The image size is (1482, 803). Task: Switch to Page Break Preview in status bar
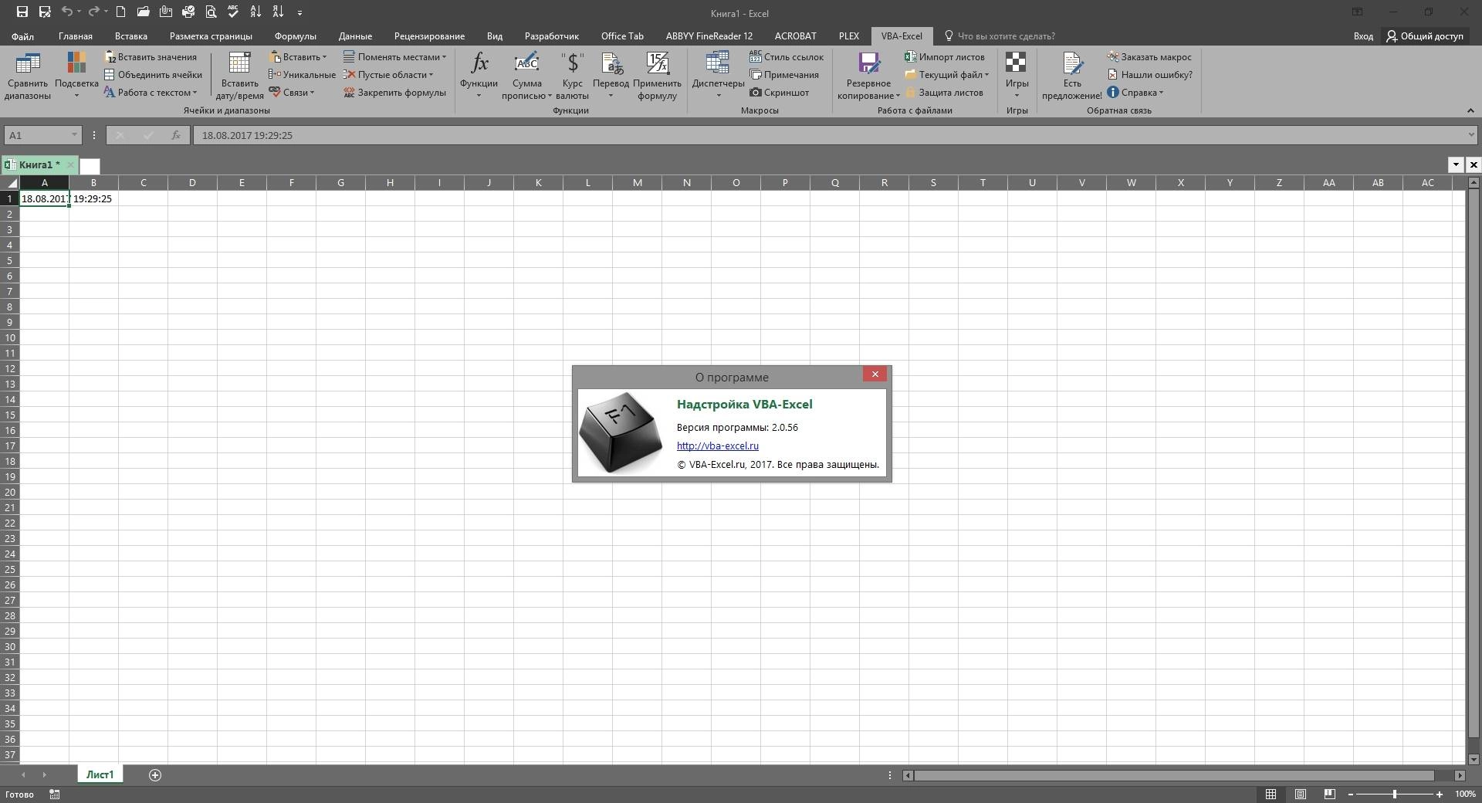[x=1329, y=794]
